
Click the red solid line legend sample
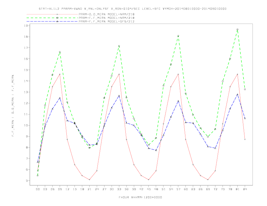coord(52,14)
